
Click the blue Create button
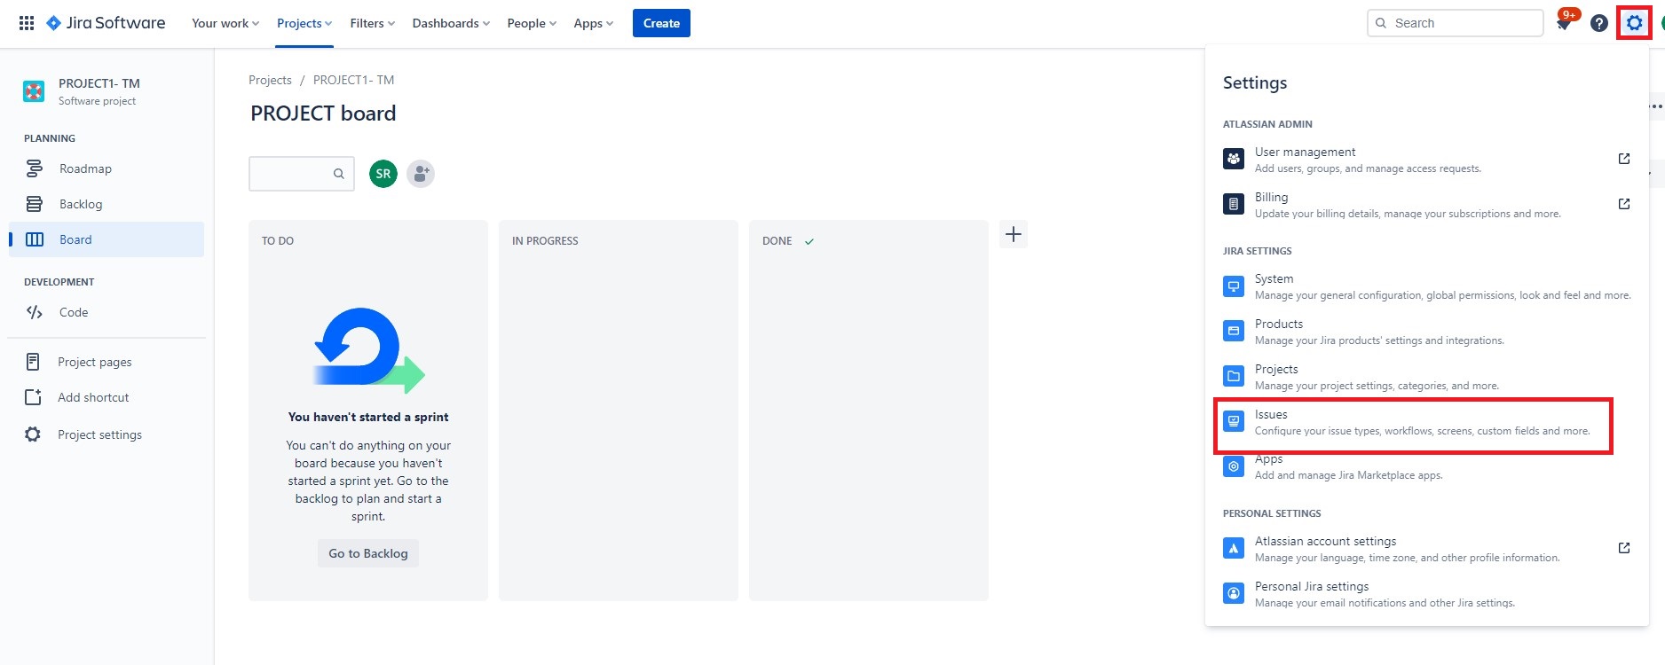pos(661,23)
